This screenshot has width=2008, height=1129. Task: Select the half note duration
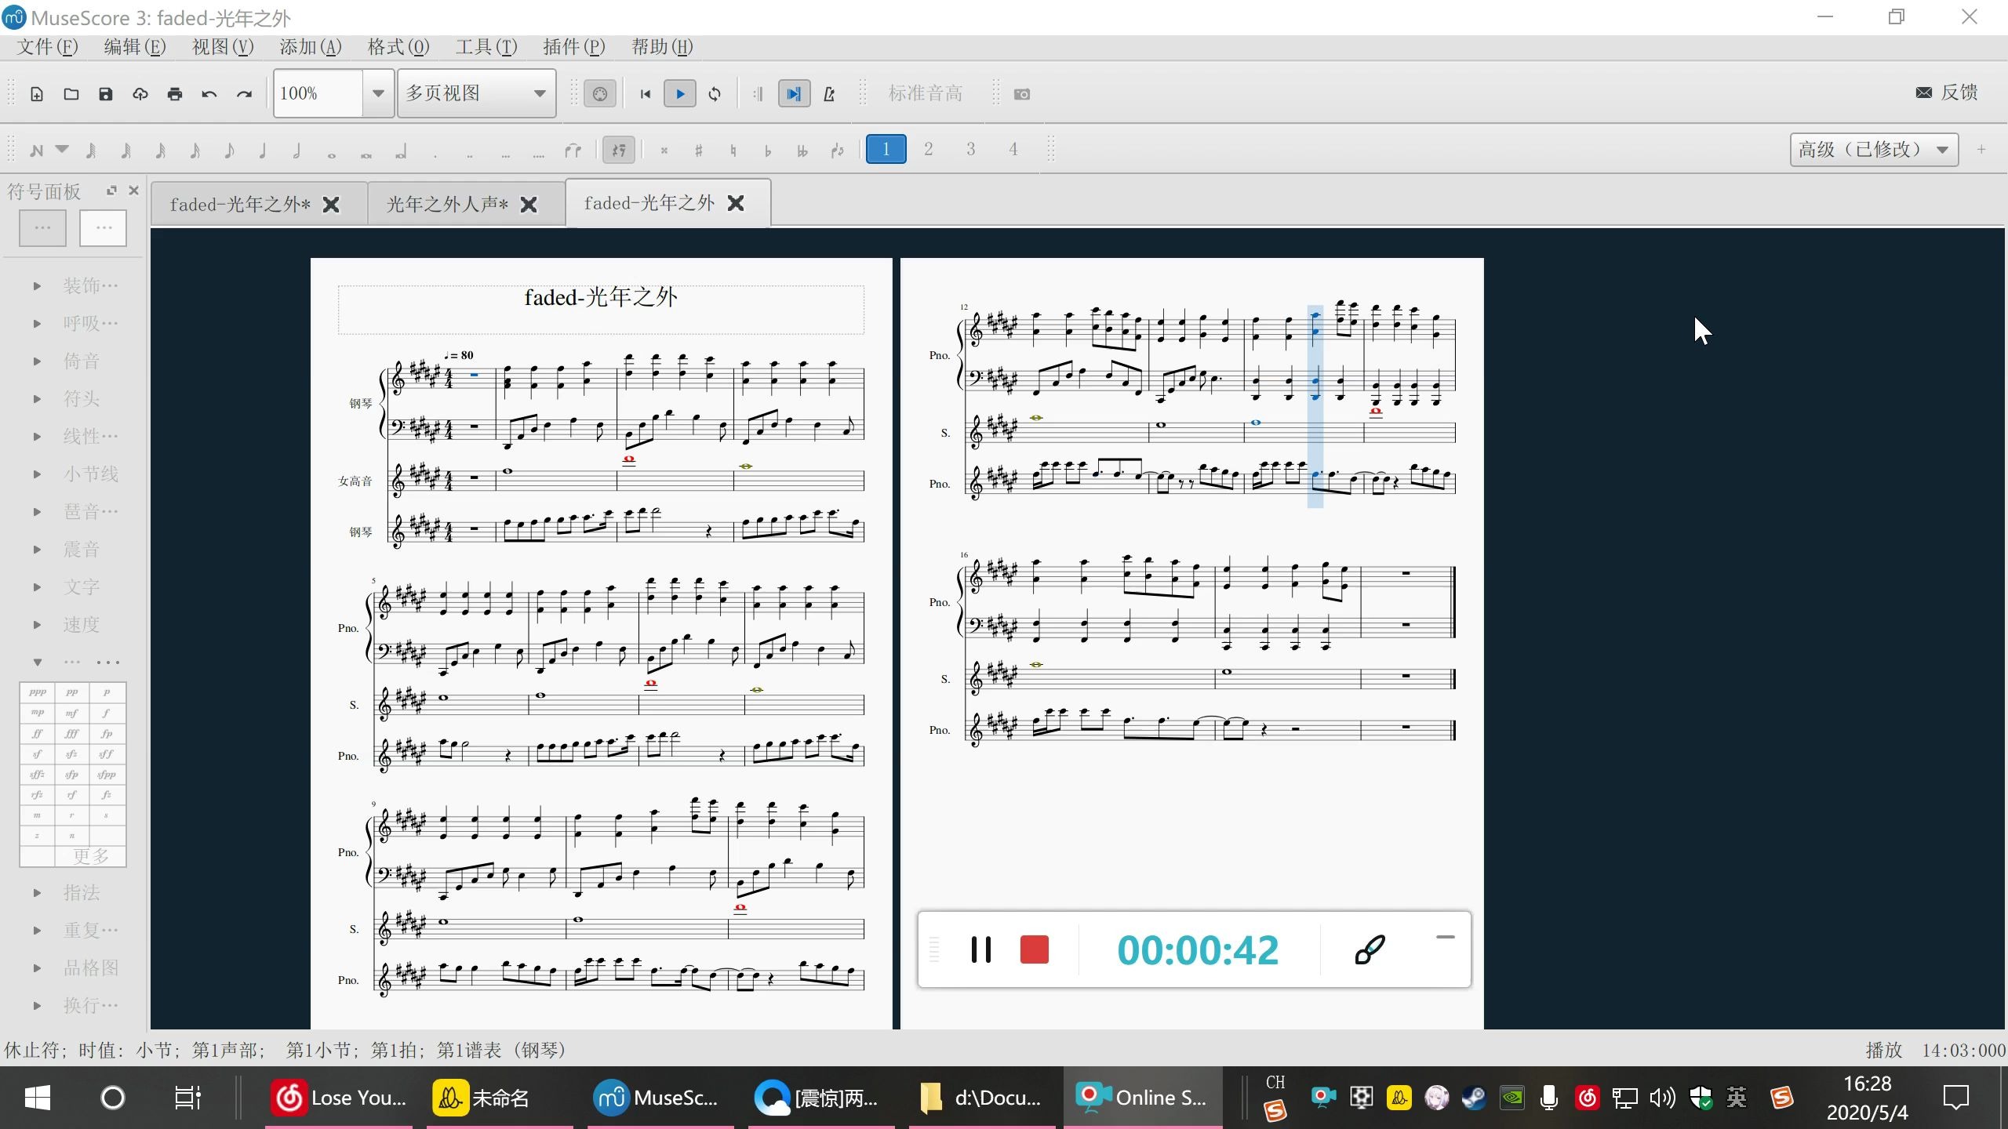coord(297,150)
